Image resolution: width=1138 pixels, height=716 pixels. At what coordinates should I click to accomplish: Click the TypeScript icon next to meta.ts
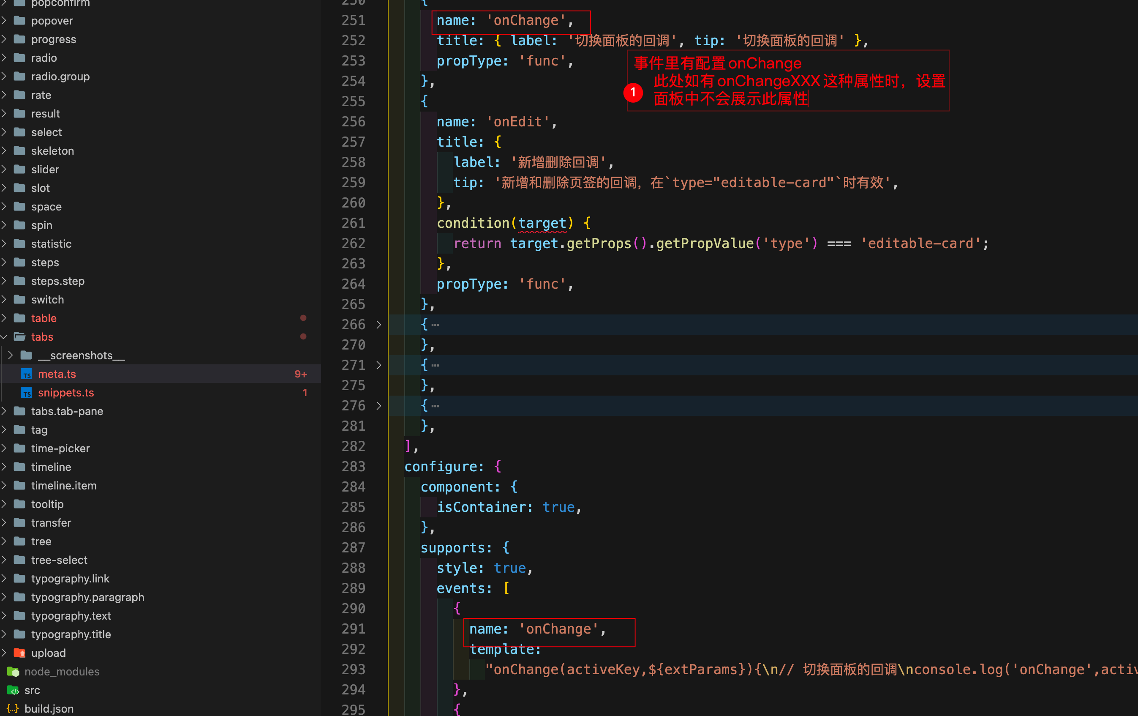pos(27,374)
